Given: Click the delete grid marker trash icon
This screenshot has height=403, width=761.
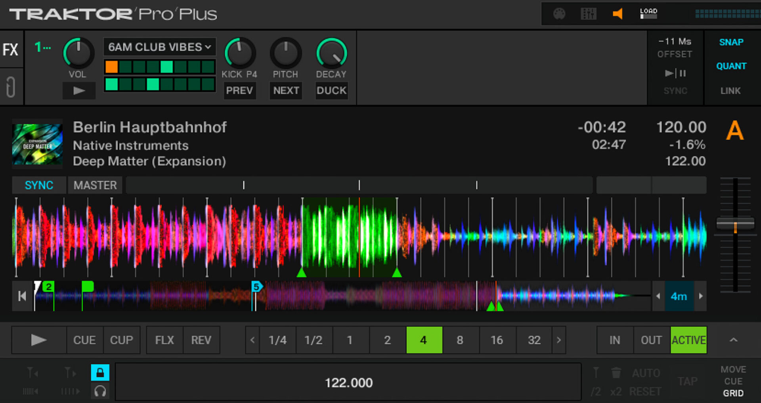Looking at the screenshot, I should (616, 373).
